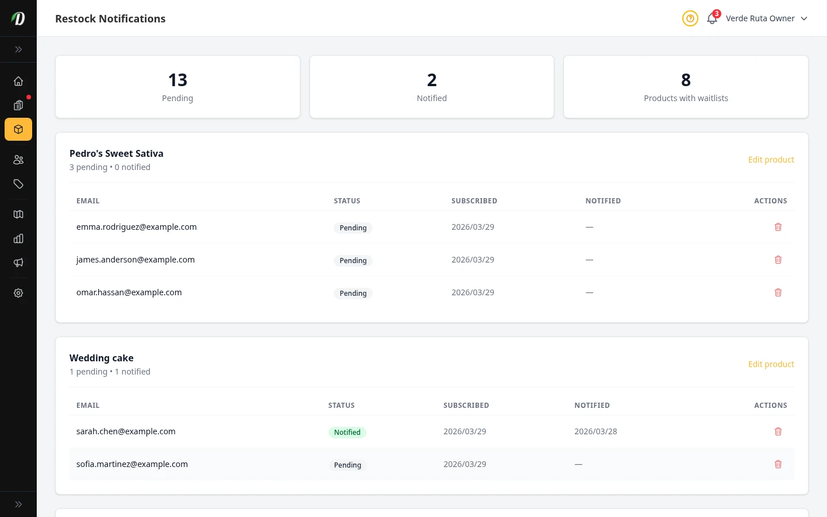Viewport: 827px width, 517px height.
Task: Open the tag icon in sidebar
Action: [18, 184]
